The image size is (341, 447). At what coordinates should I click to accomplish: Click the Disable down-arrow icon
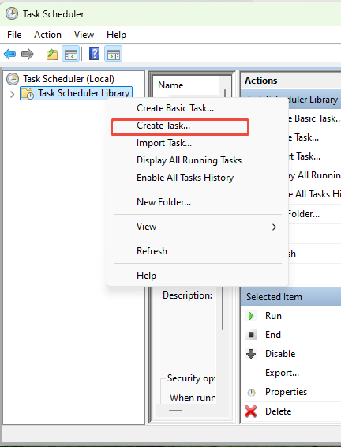tap(251, 354)
